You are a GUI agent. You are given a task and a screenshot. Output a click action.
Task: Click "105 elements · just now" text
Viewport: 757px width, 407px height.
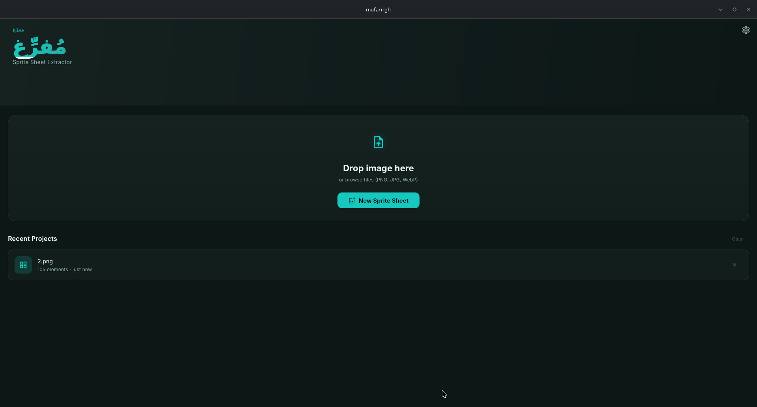[x=65, y=270]
